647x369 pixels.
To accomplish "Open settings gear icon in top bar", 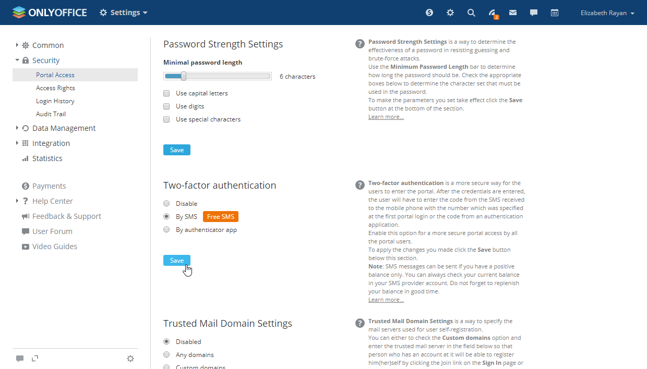I will (x=450, y=13).
